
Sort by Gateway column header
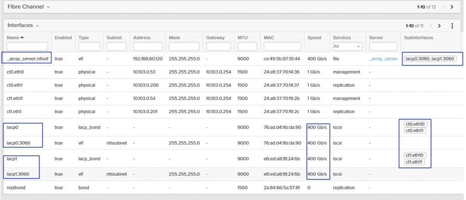click(216, 38)
